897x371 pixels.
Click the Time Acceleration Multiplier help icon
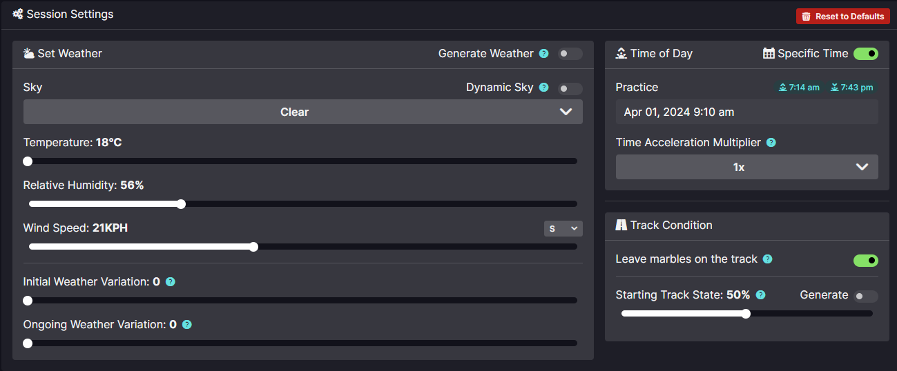[771, 143]
